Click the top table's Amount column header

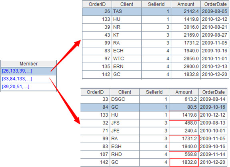pyautogui.click(x=186, y=4)
